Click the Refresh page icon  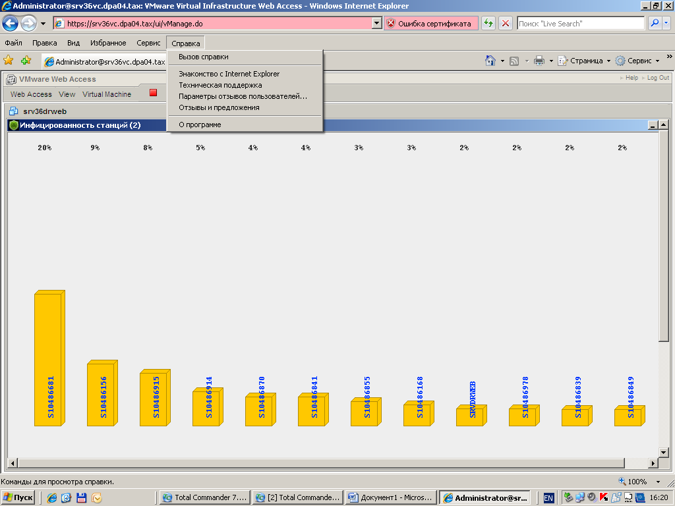pyautogui.click(x=488, y=24)
